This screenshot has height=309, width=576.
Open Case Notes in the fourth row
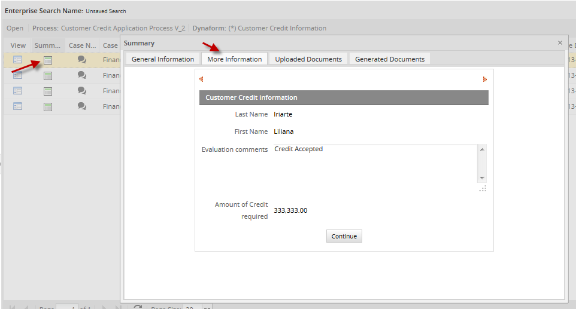click(x=82, y=106)
